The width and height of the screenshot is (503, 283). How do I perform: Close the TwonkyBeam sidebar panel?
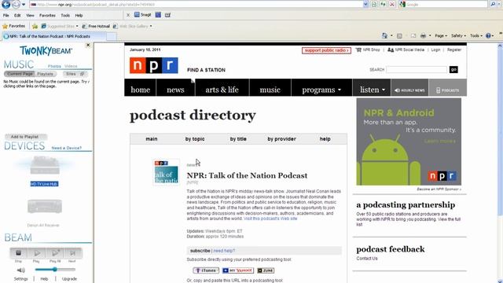(88, 46)
